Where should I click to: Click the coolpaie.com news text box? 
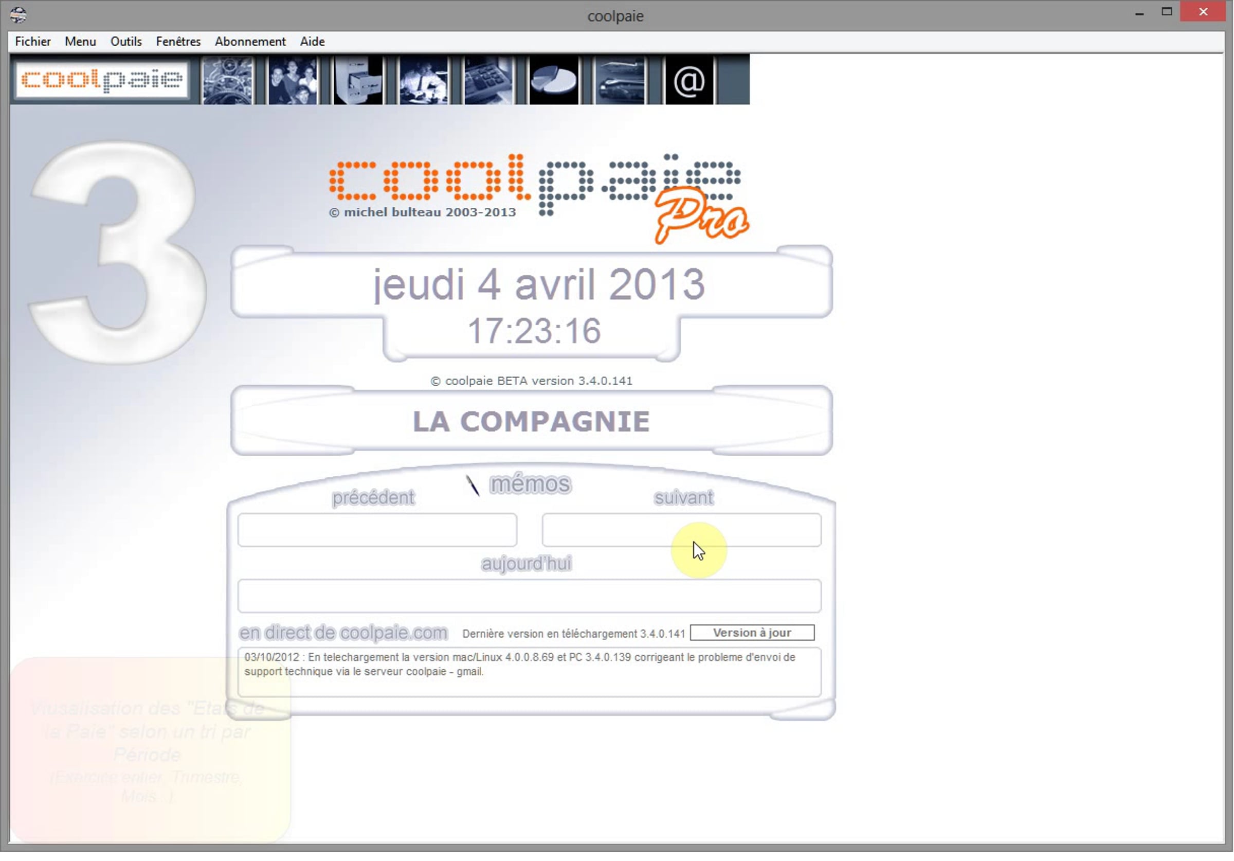(x=530, y=672)
